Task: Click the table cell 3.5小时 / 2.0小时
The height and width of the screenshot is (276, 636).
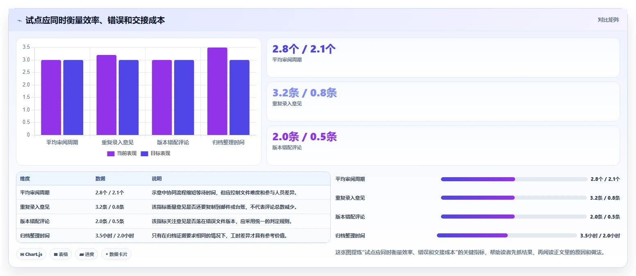Action: tap(115, 235)
